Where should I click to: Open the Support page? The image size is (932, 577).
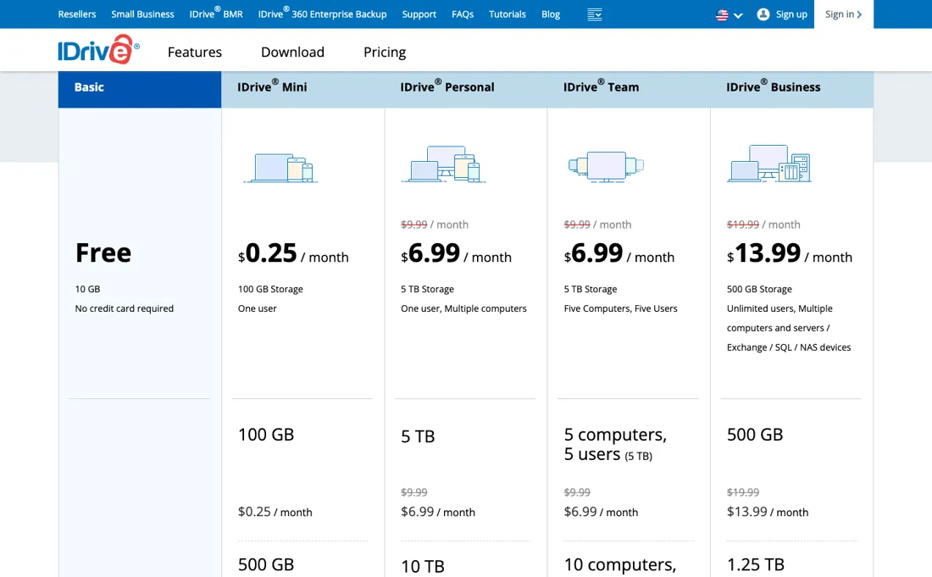pos(419,14)
